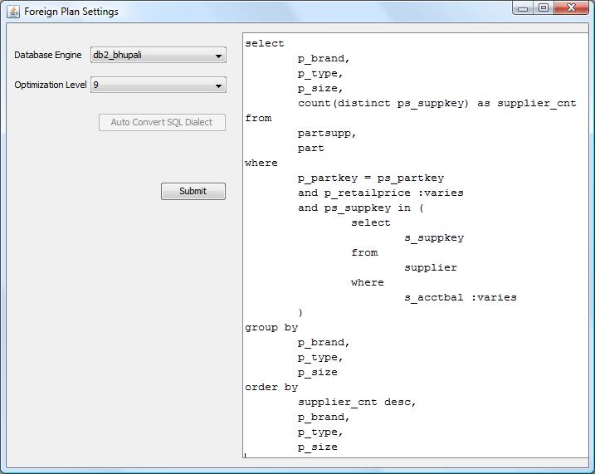Click the Optimization Level label
Screen dimensions: 595x474
click(x=50, y=86)
